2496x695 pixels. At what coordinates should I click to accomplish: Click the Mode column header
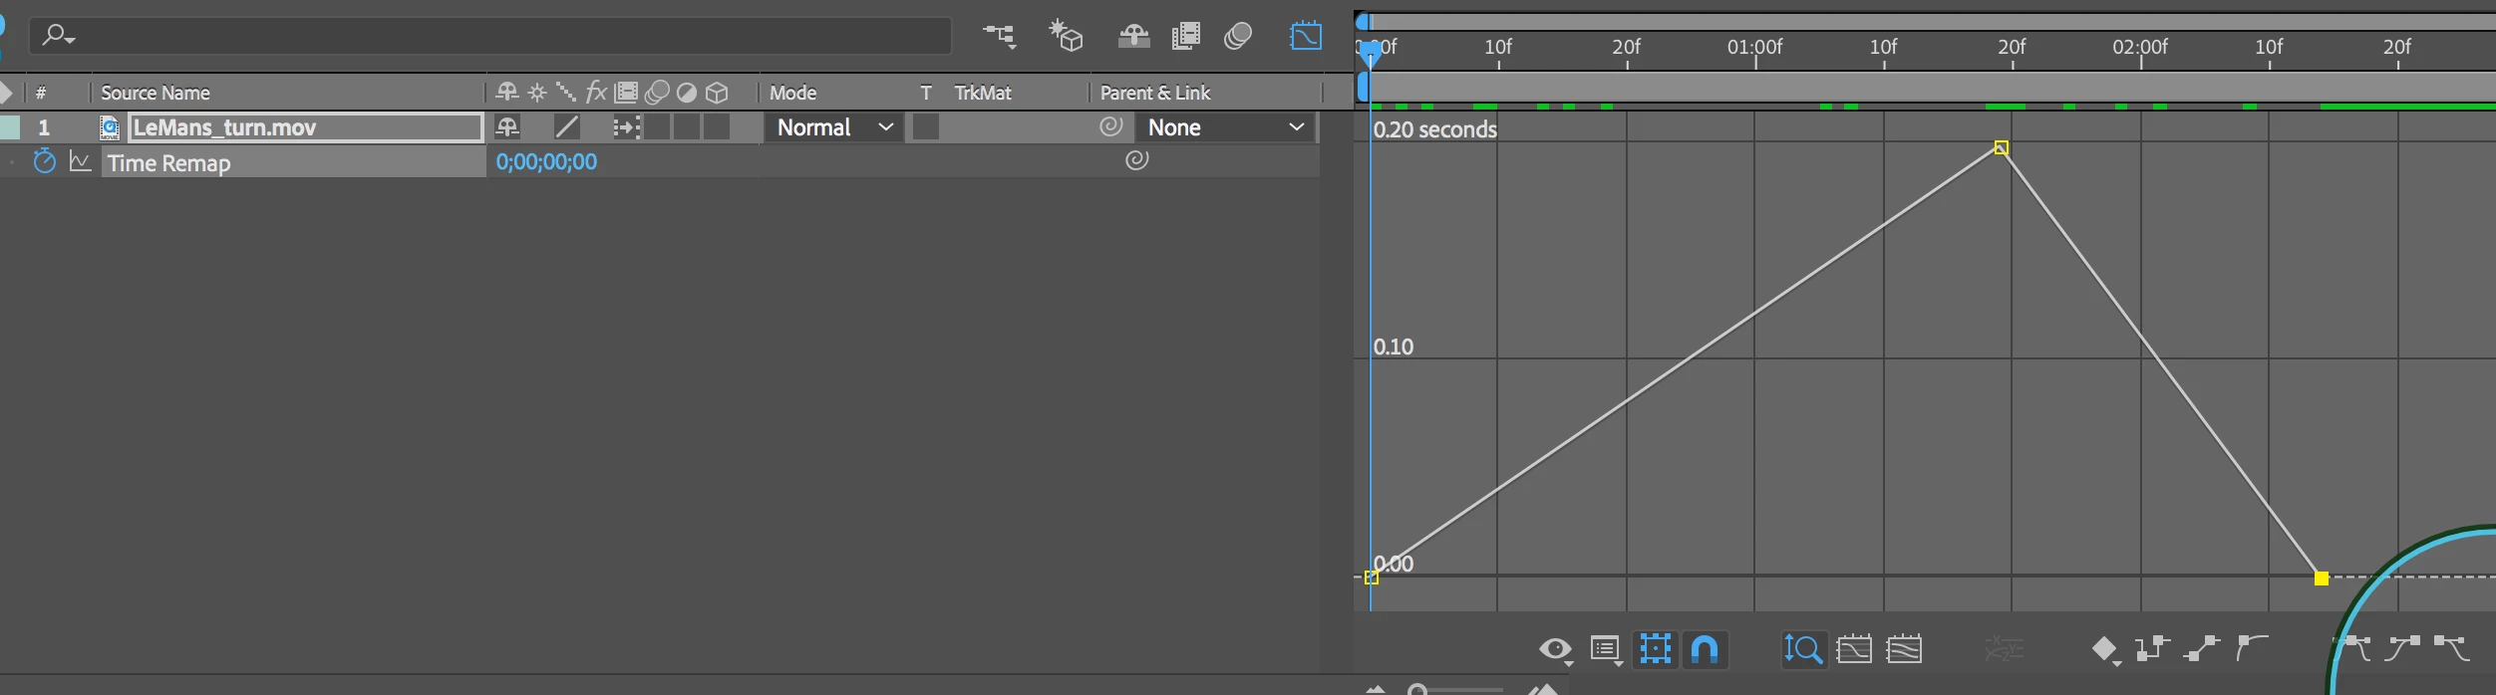pos(792,93)
